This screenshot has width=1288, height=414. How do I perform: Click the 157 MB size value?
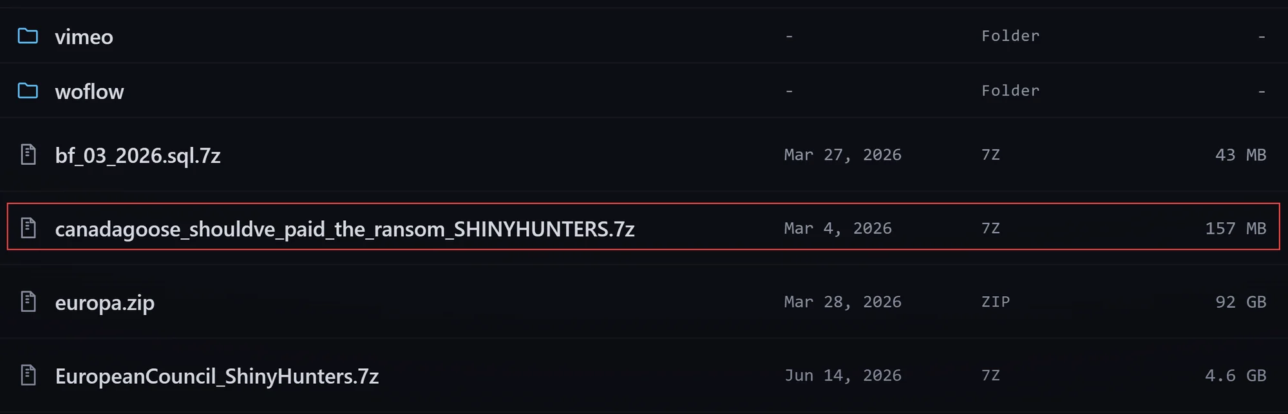[1236, 229]
